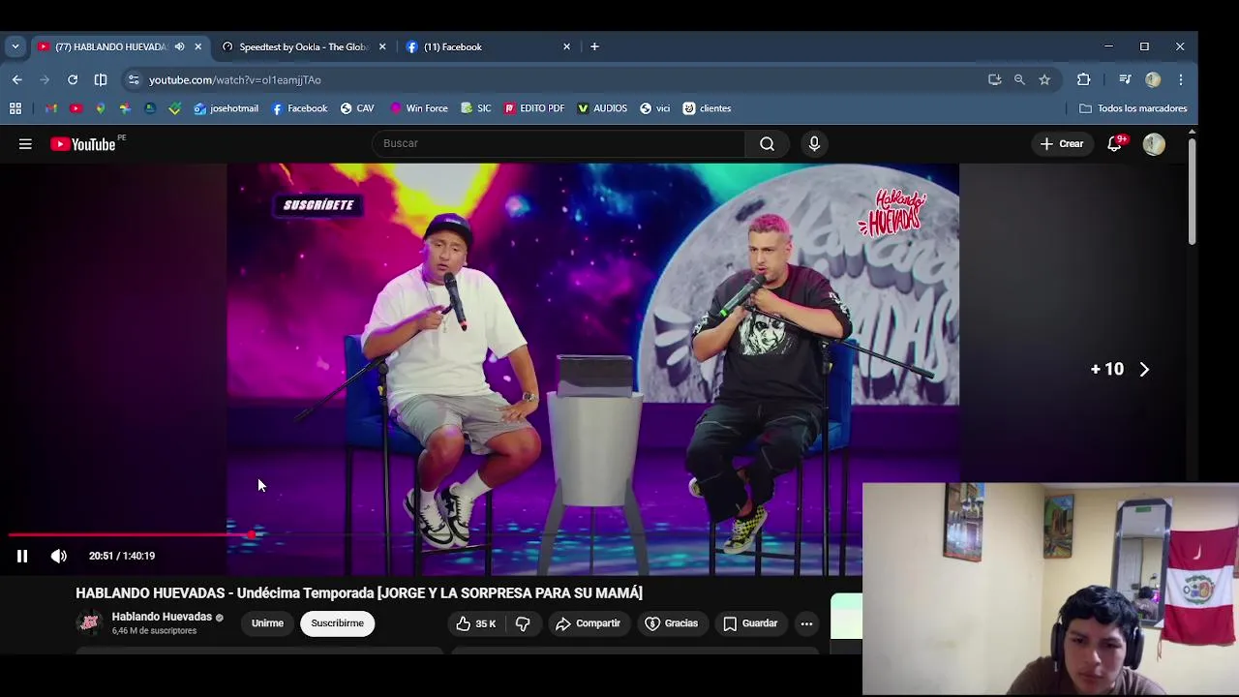Save the video with Guardar

[x=750, y=623]
